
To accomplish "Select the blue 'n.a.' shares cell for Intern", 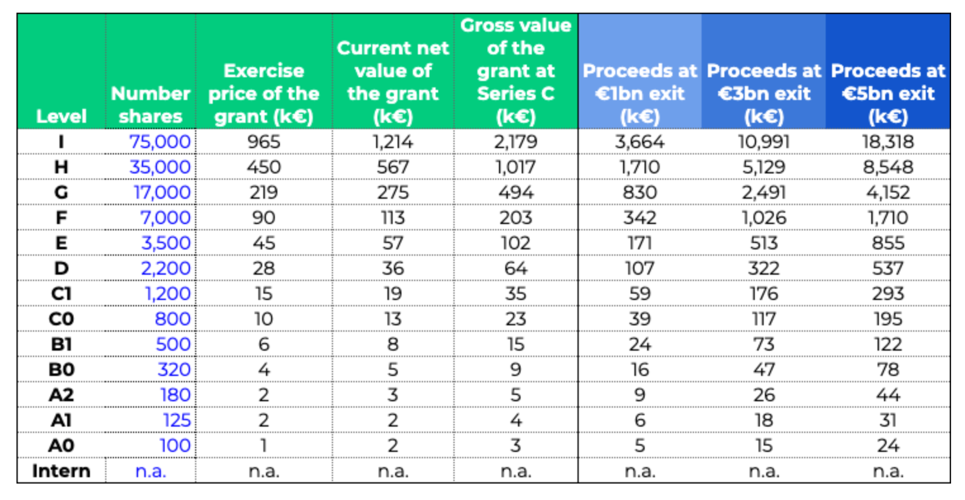I will 151,471.
